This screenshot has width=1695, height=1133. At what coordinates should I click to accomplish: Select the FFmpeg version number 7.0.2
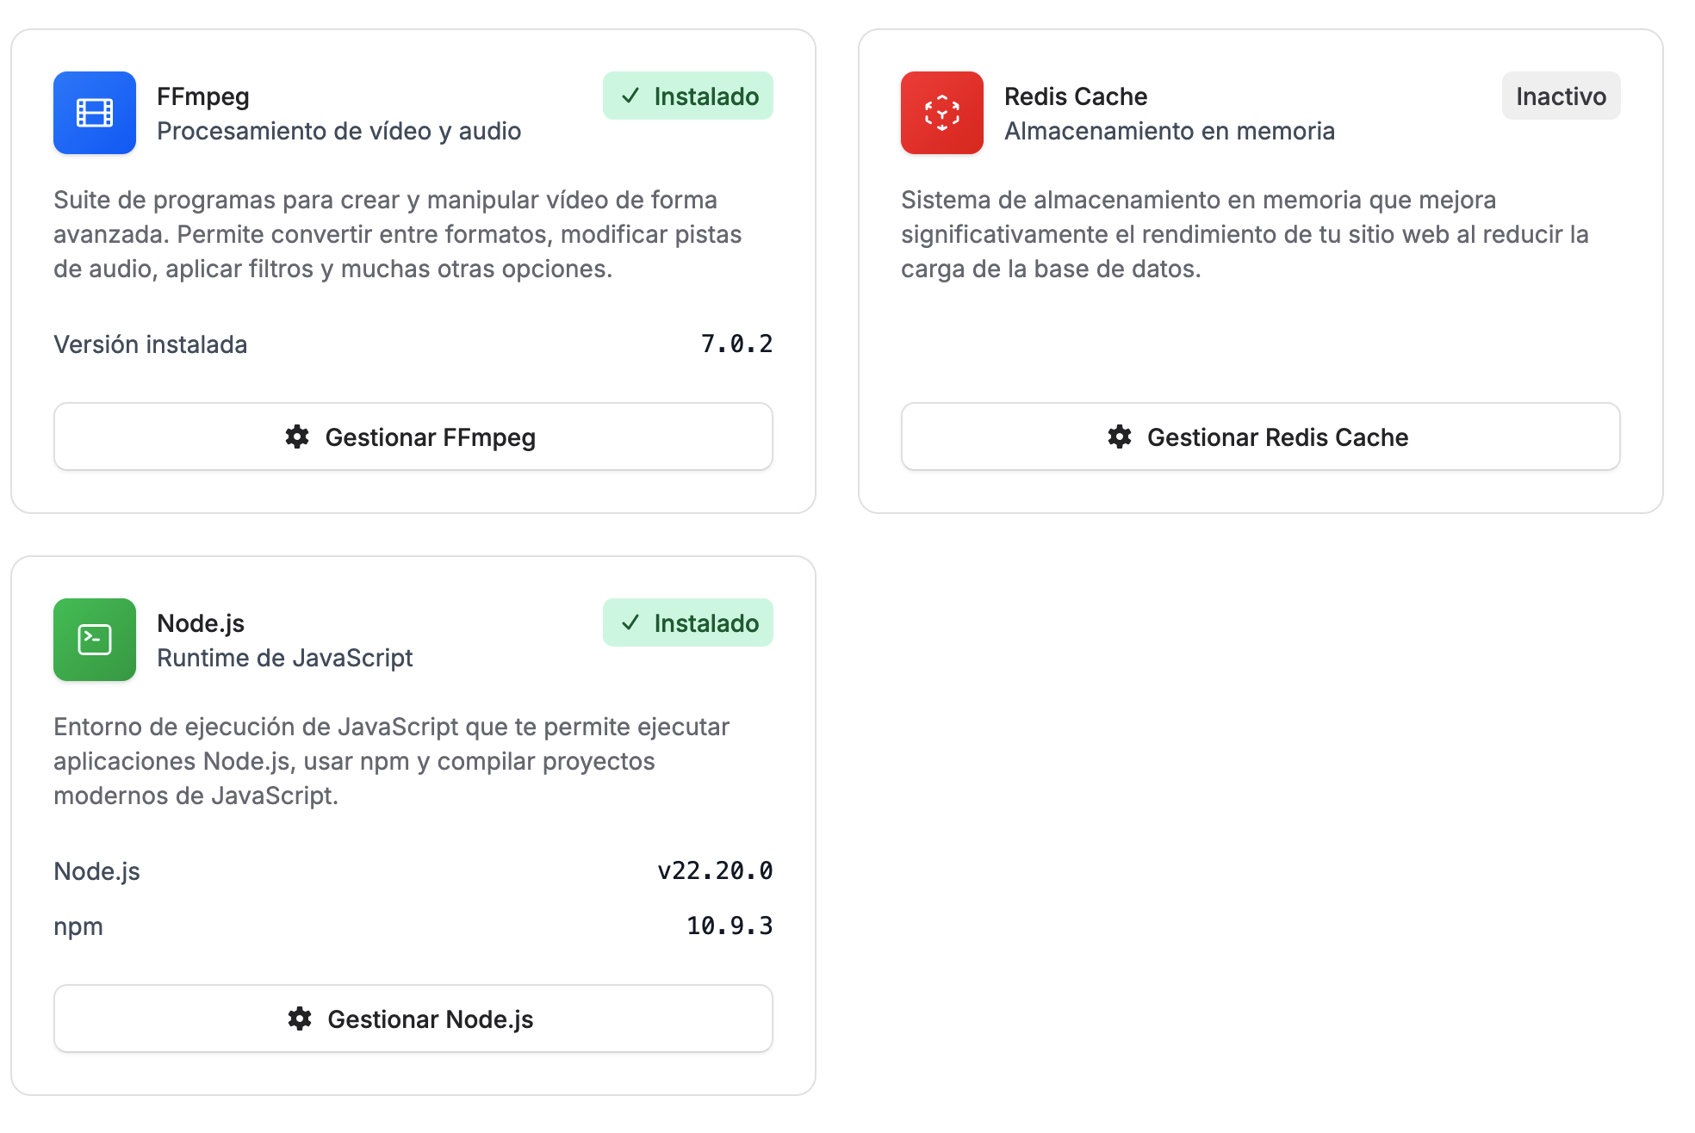tap(736, 344)
